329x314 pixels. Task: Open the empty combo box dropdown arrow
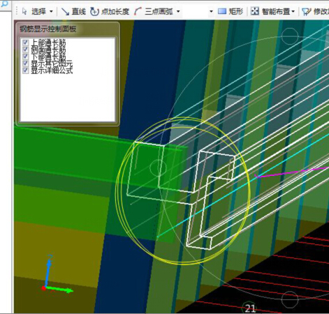click(211, 11)
